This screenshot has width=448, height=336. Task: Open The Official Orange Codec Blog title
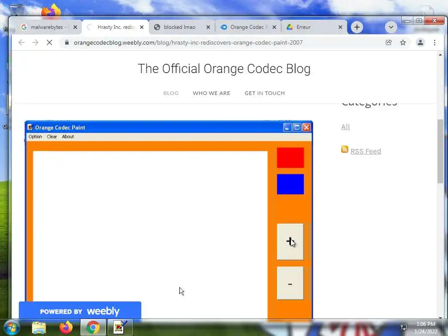pos(224,69)
